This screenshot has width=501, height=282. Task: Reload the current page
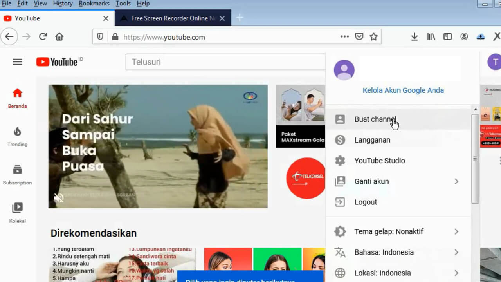click(43, 37)
